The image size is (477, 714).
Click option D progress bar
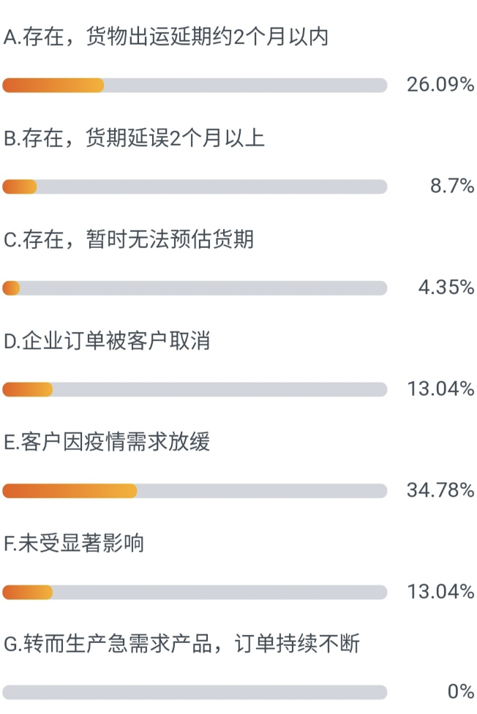coord(195,390)
